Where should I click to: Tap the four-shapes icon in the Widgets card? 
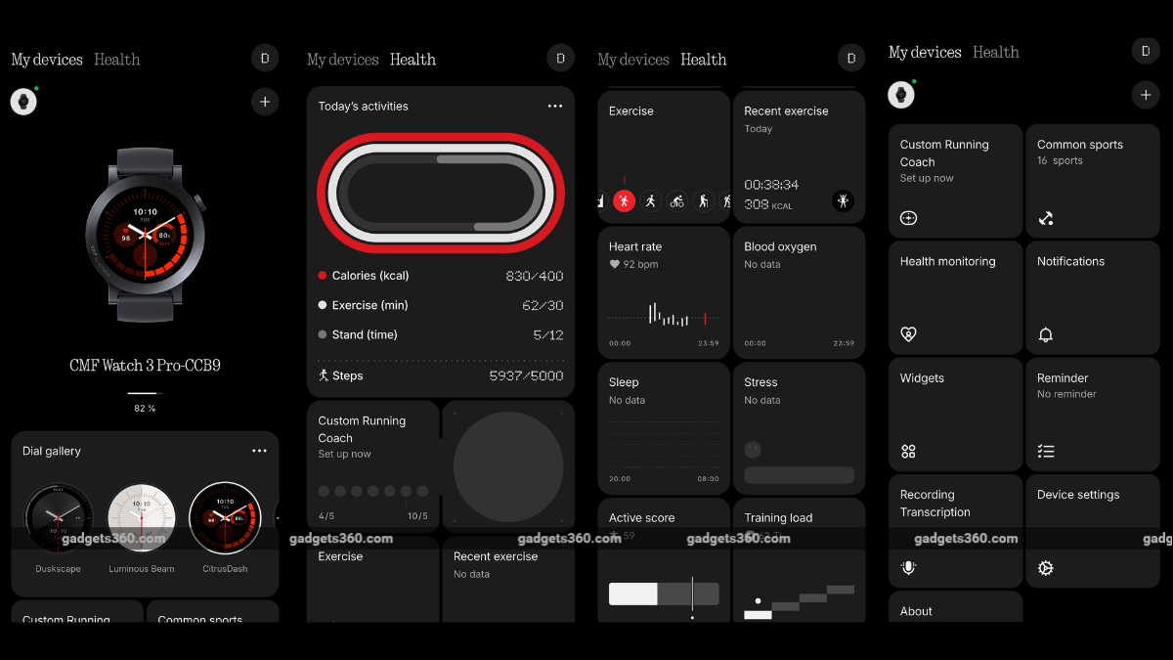(908, 452)
